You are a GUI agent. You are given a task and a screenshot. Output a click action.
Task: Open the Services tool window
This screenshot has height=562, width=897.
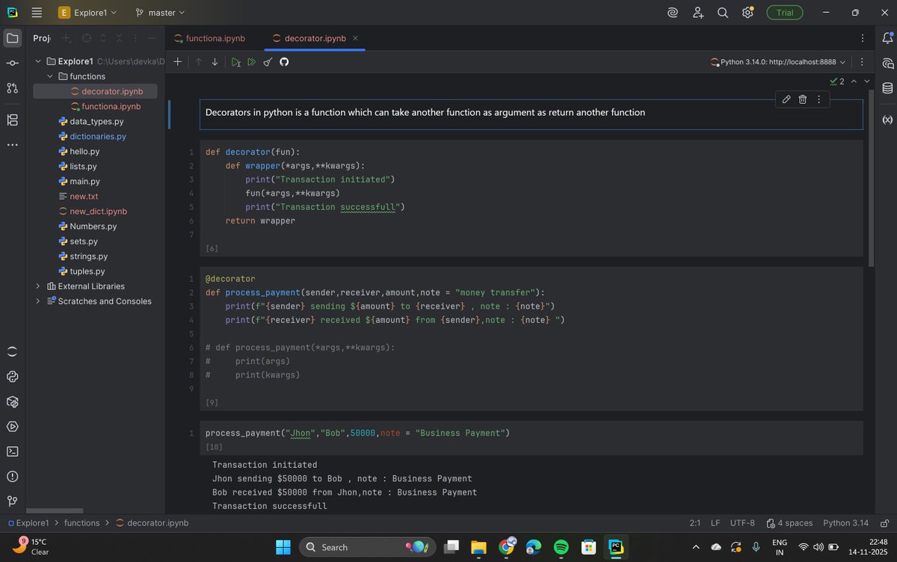tap(12, 427)
